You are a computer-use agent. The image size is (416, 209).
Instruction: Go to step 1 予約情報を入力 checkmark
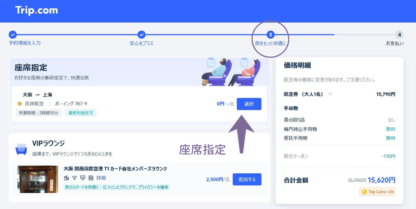[x=12, y=35]
